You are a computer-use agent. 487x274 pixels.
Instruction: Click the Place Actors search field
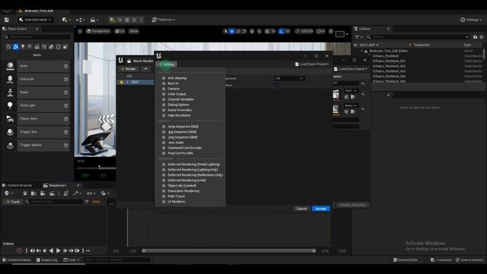point(37,37)
